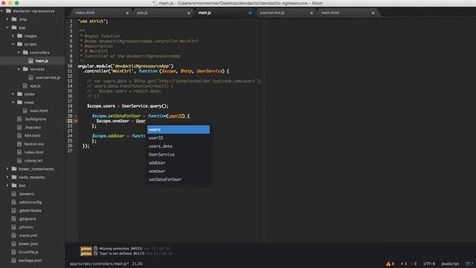The width and height of the screenshot is (476, 268).
Task: Click line number 18 in the gutter
Action: pos(70,106)
